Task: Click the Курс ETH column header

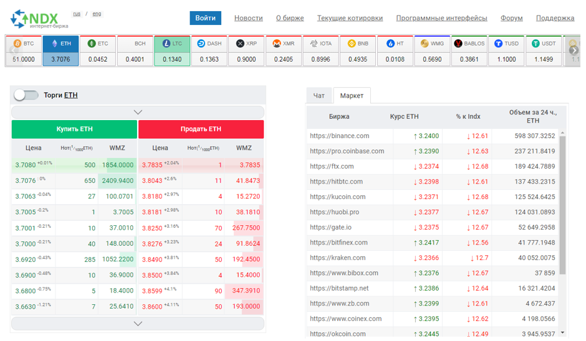Action: click(405, 116)
